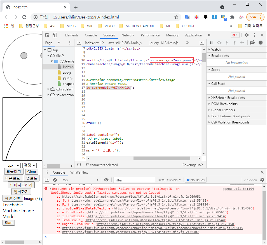Viewport: 267px width, 245px height.
Task: Switch to the Network tab
Action: pos(128,35)
